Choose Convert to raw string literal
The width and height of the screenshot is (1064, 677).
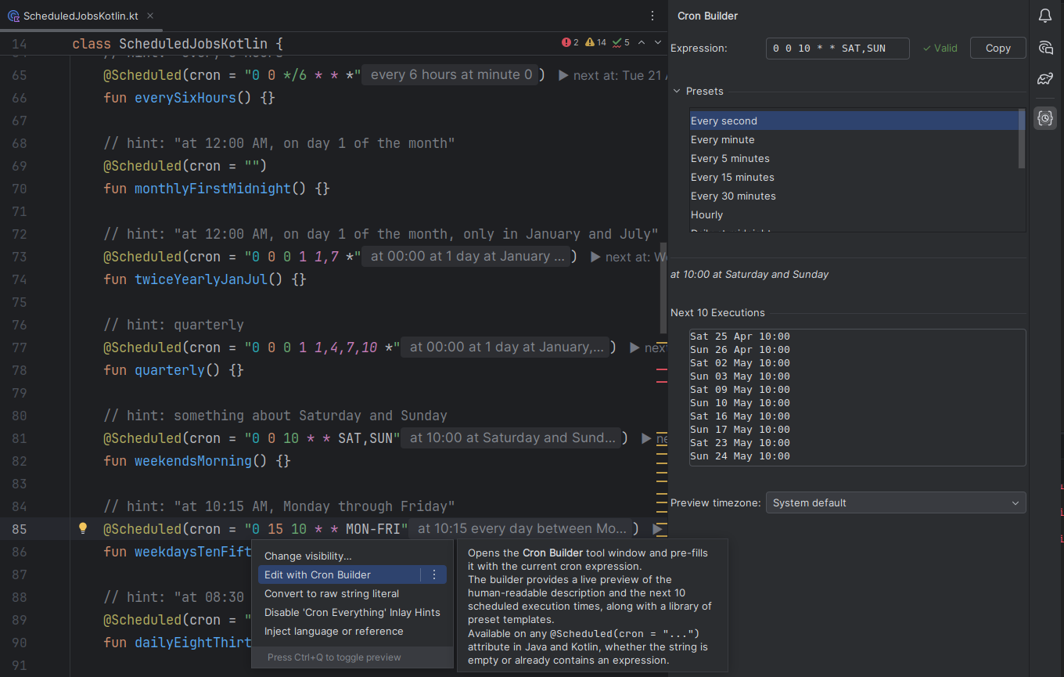(x=352, y=593)
